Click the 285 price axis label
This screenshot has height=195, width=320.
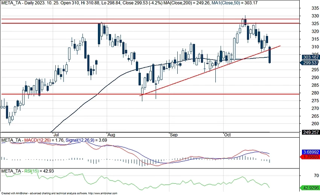coord(315,85)
